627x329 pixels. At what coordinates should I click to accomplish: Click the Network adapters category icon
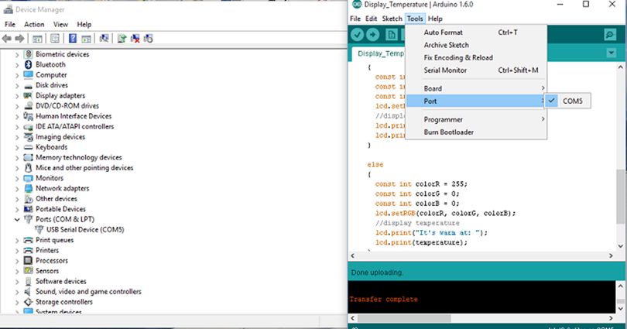point(28,188)
